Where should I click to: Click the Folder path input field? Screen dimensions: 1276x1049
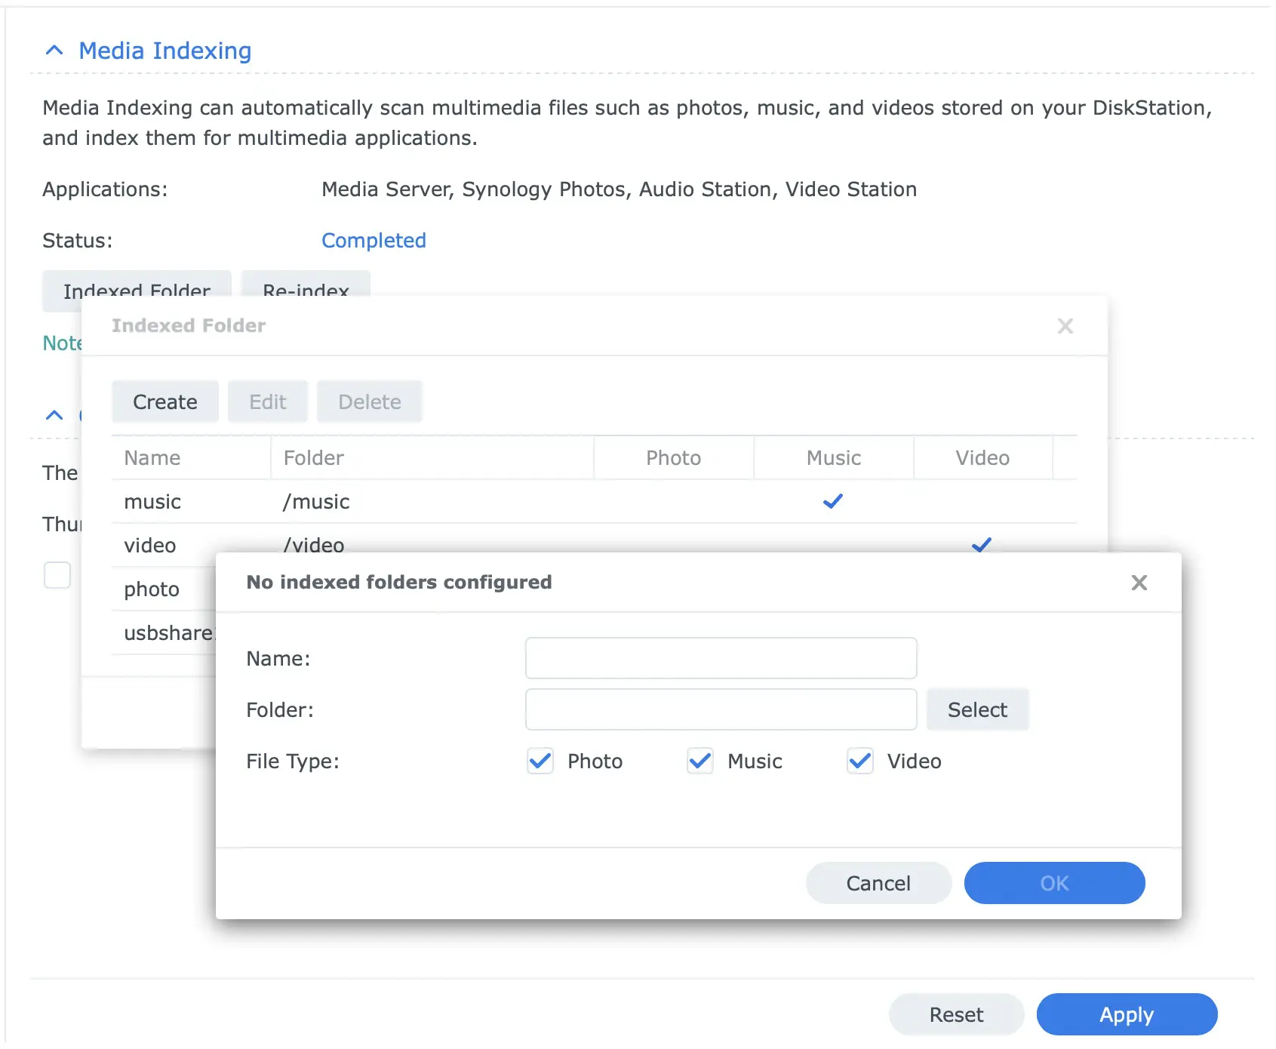[721, 710]
